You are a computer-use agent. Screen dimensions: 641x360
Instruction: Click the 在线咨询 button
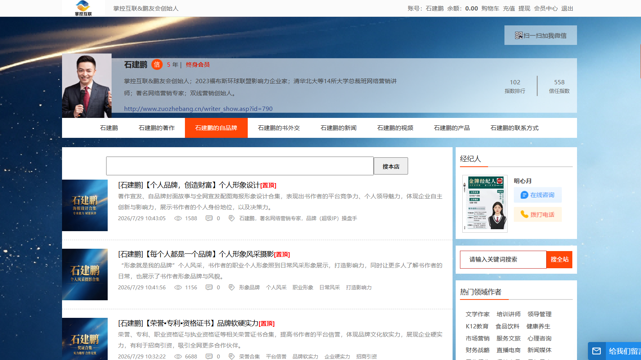(x=538, y=195)
